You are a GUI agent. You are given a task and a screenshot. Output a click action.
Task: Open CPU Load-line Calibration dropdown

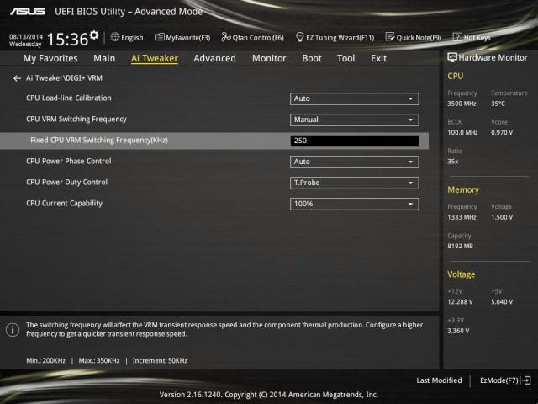click(355, 98)
